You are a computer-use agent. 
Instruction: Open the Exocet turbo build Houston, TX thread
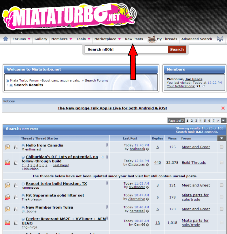pos(56,184)
